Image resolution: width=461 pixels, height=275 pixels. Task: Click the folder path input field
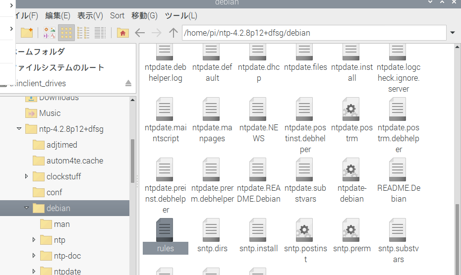(x=314, y=33)
